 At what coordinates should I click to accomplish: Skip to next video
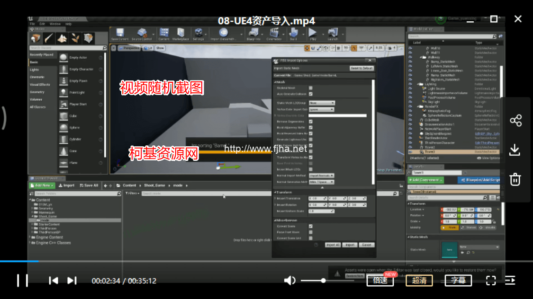tap(72, 281)
